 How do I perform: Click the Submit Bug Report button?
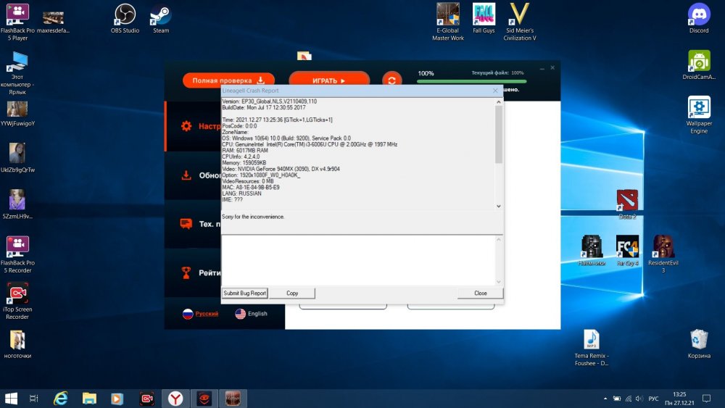pyautogui.click(x=245, y=293)
